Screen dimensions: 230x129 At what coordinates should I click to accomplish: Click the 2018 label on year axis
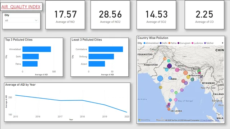[x=82, y=116]
